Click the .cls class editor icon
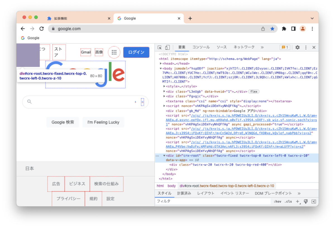The width and height of the screenshot is (335, 228). point(289,201)
